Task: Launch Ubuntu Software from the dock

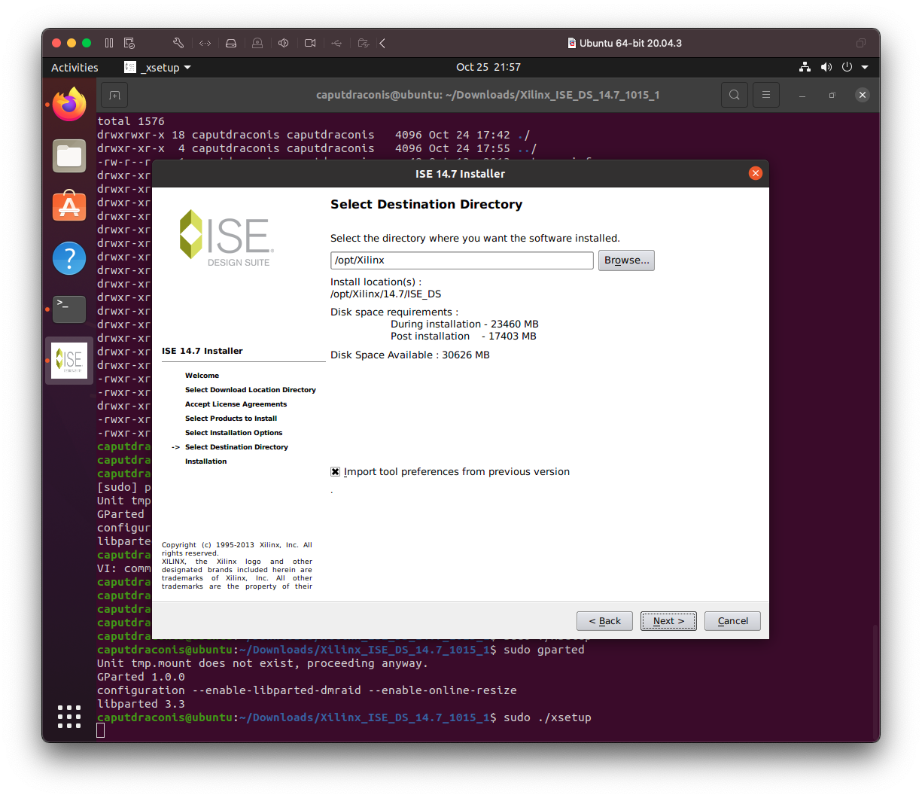Action: point(69,206)
